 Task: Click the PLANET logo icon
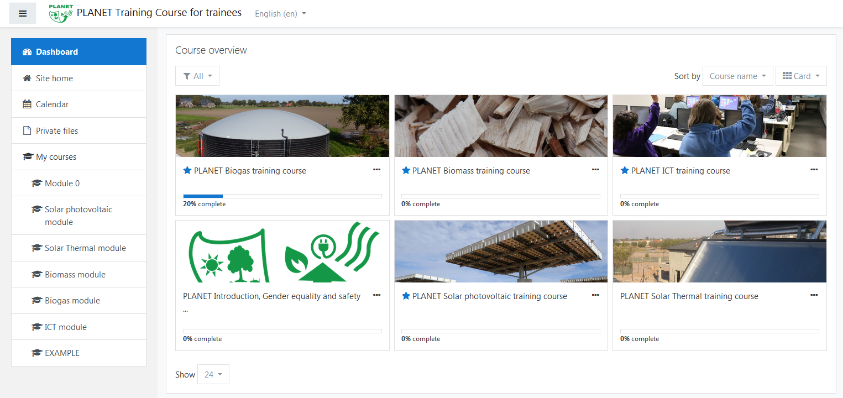(x=60, y=13)
